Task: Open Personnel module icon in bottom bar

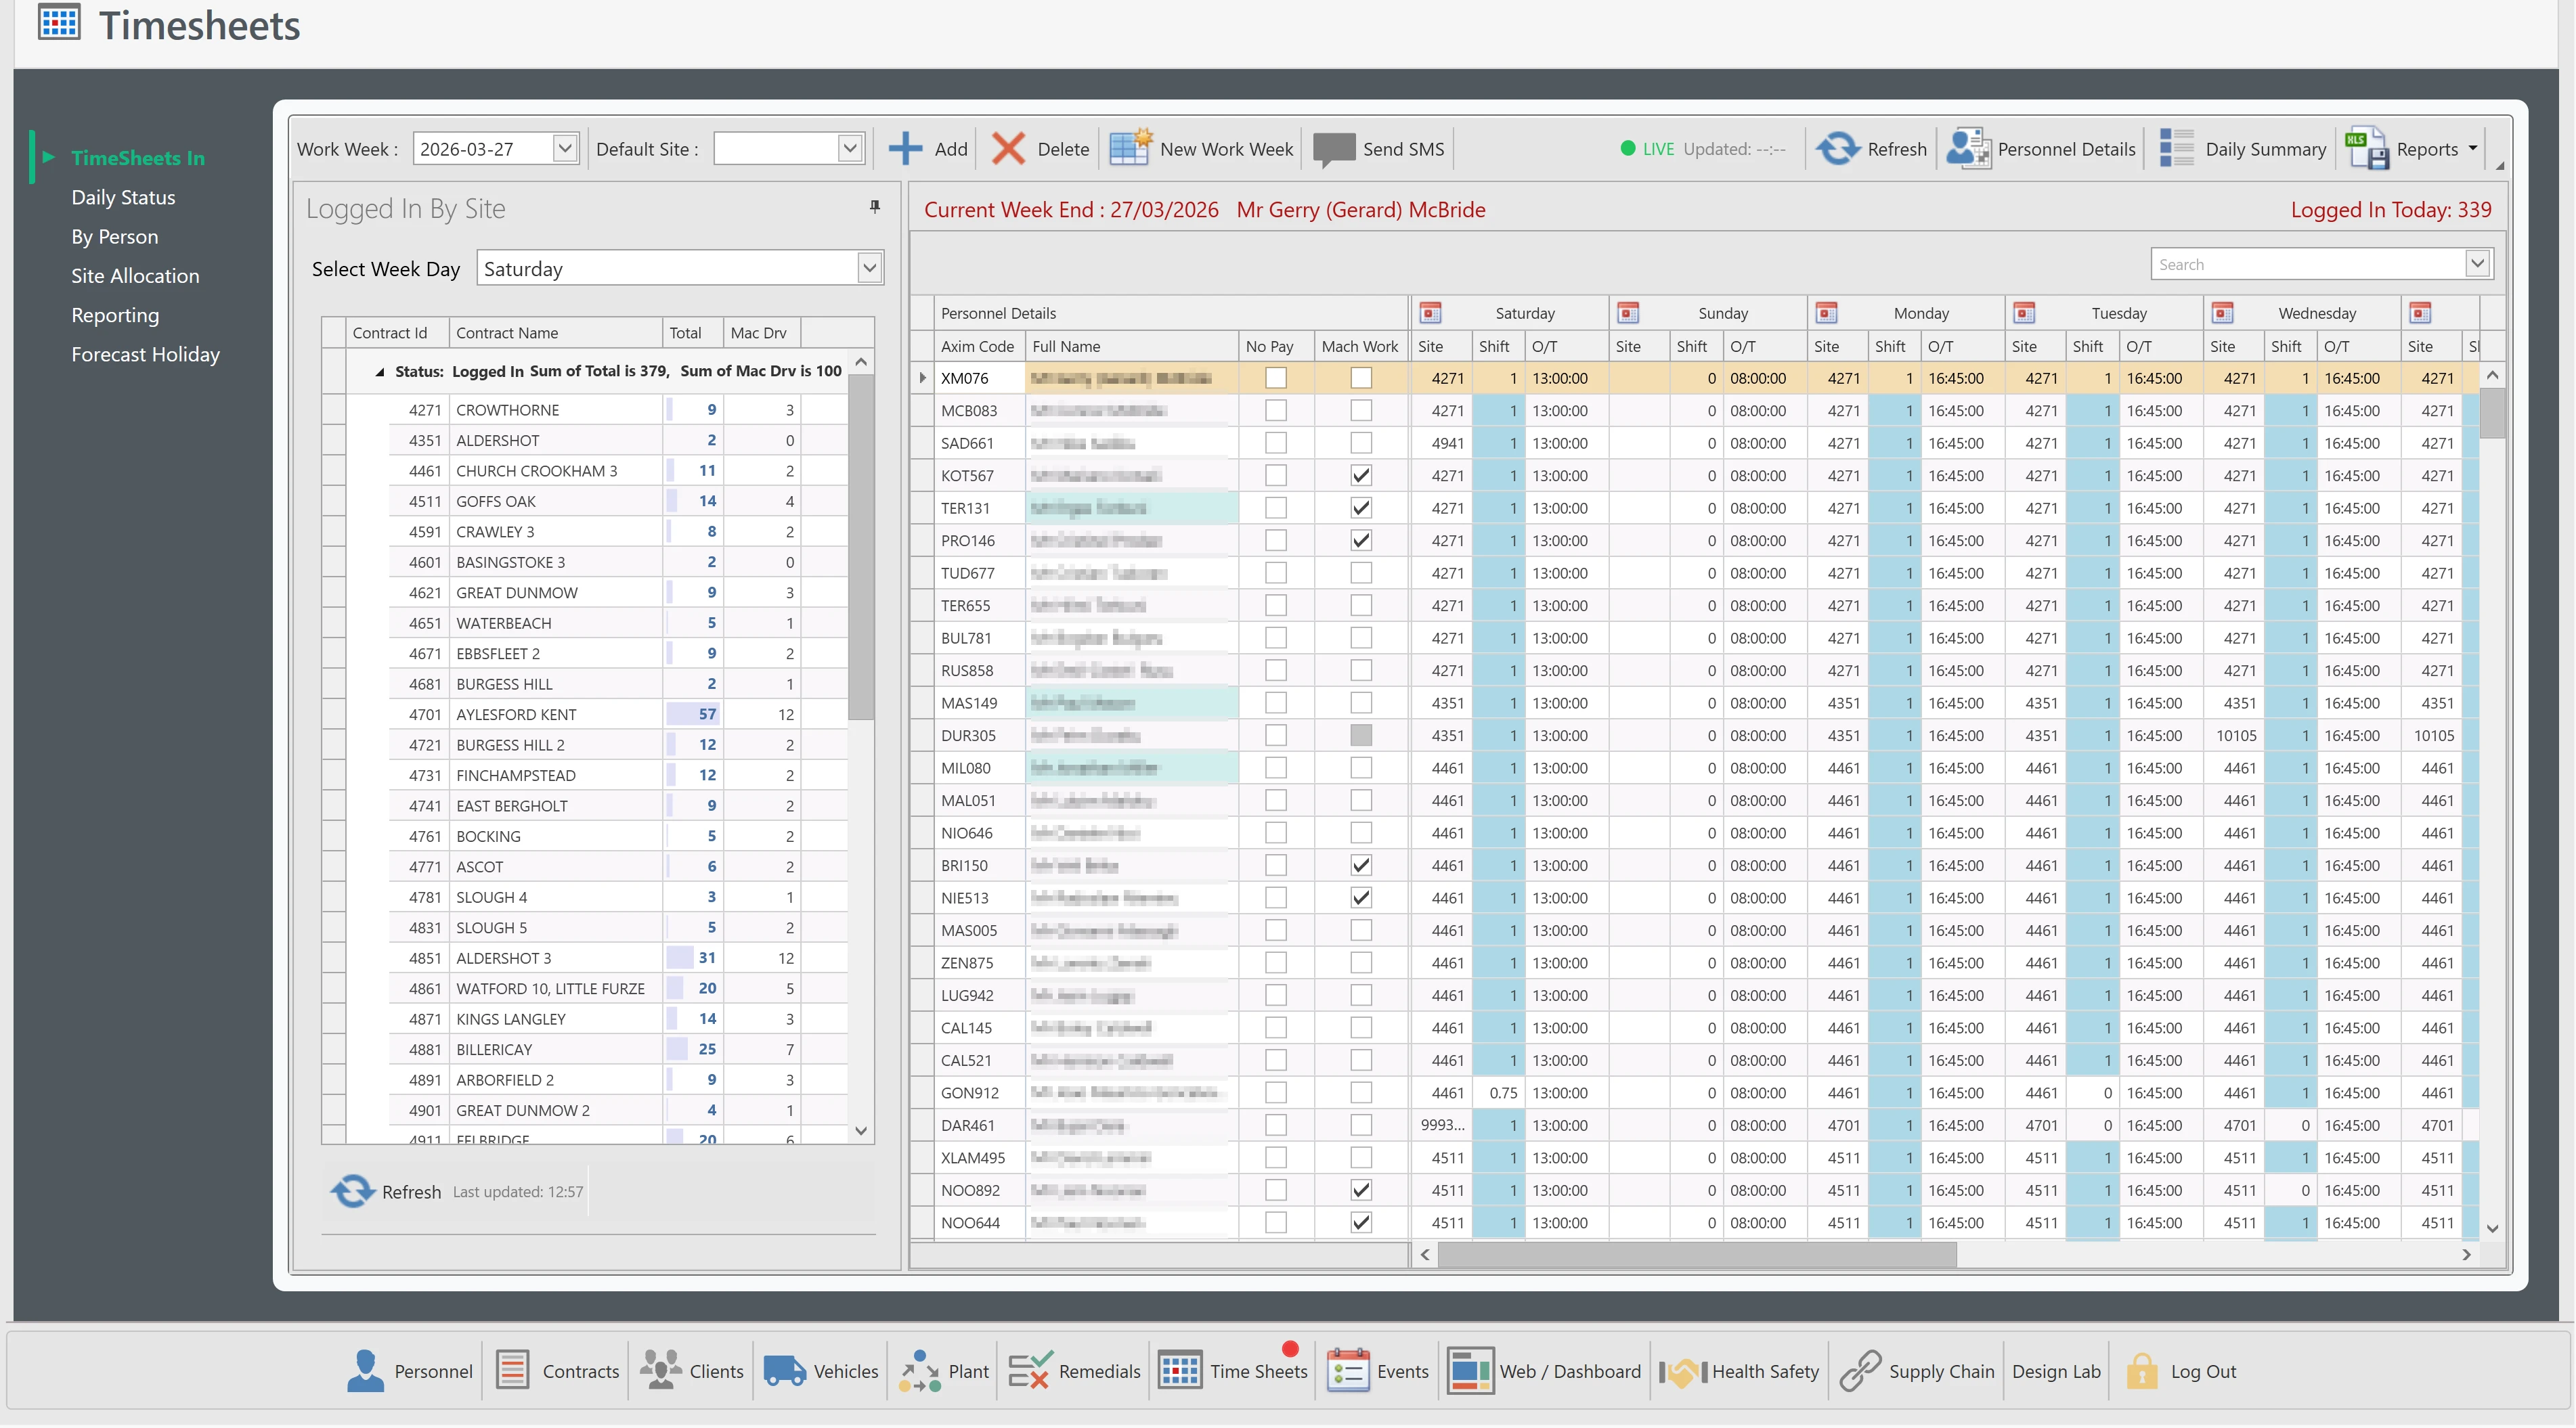Action: pos(365,1371)
